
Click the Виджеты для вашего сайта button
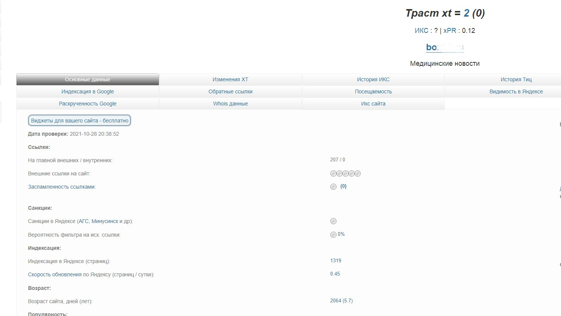79,121
